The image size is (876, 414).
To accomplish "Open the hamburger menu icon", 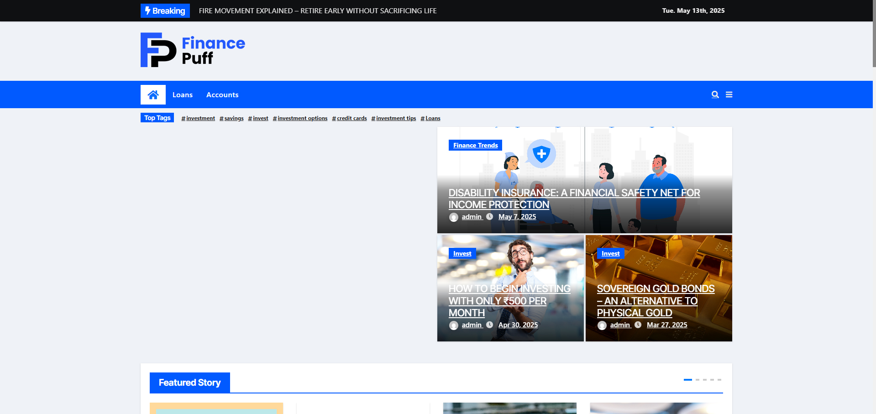I will (729, 94).
